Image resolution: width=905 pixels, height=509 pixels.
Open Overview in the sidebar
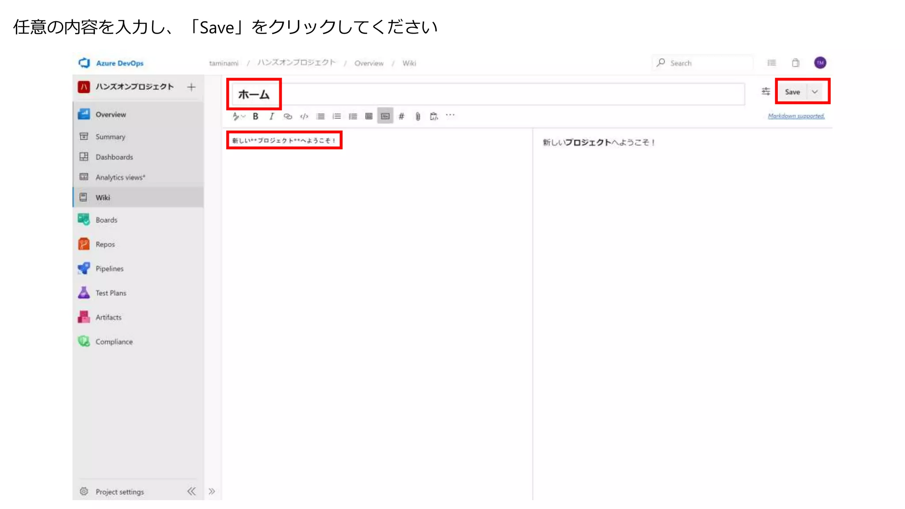pos(138,114)
